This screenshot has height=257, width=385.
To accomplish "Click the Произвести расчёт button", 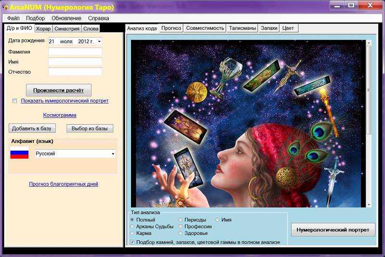I will [59, 90].
